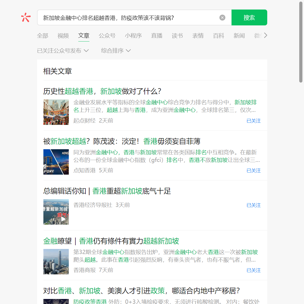Click 已关注 on the 点知香港 row
The height and width of the screenshot is (304, 304).
tap(253, 171)
